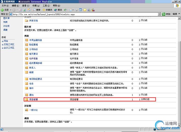Click the Back (后退) toolbar button
This screenshot has height=132, width=181.
5,10
